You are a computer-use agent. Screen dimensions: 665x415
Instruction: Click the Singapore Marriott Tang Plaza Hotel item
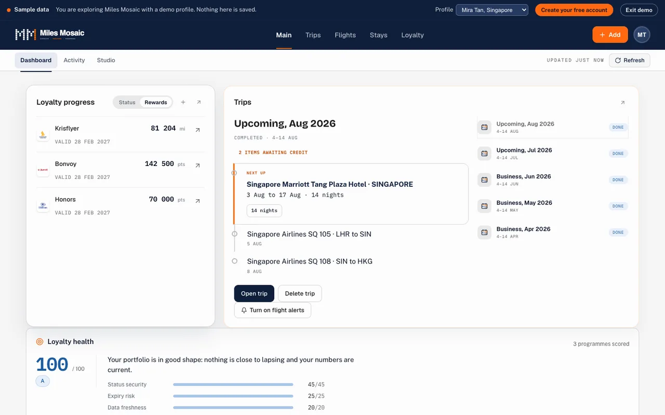pos(351,194)
